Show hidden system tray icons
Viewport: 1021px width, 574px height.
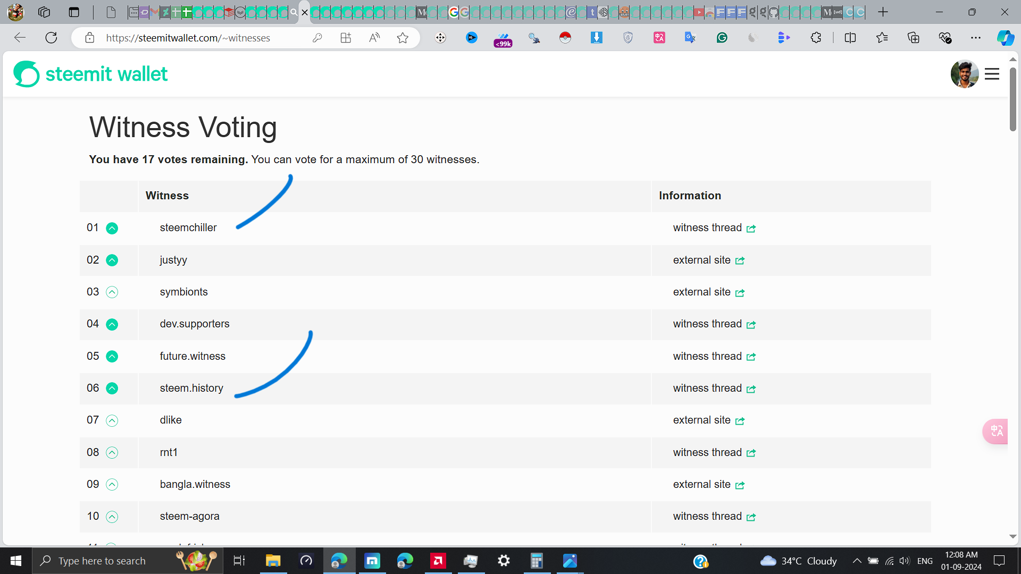[x=857, y=561]
